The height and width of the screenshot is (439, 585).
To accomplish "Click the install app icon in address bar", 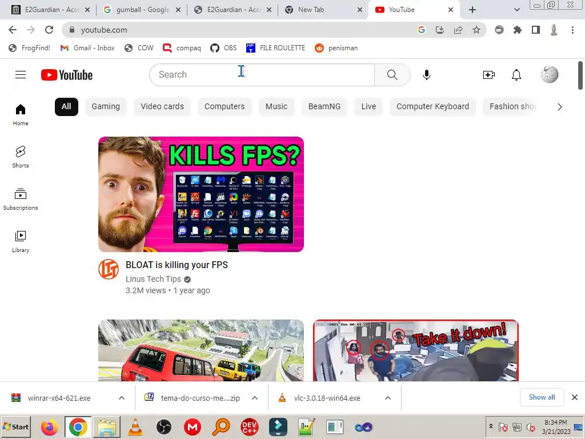I will (440, 30).
